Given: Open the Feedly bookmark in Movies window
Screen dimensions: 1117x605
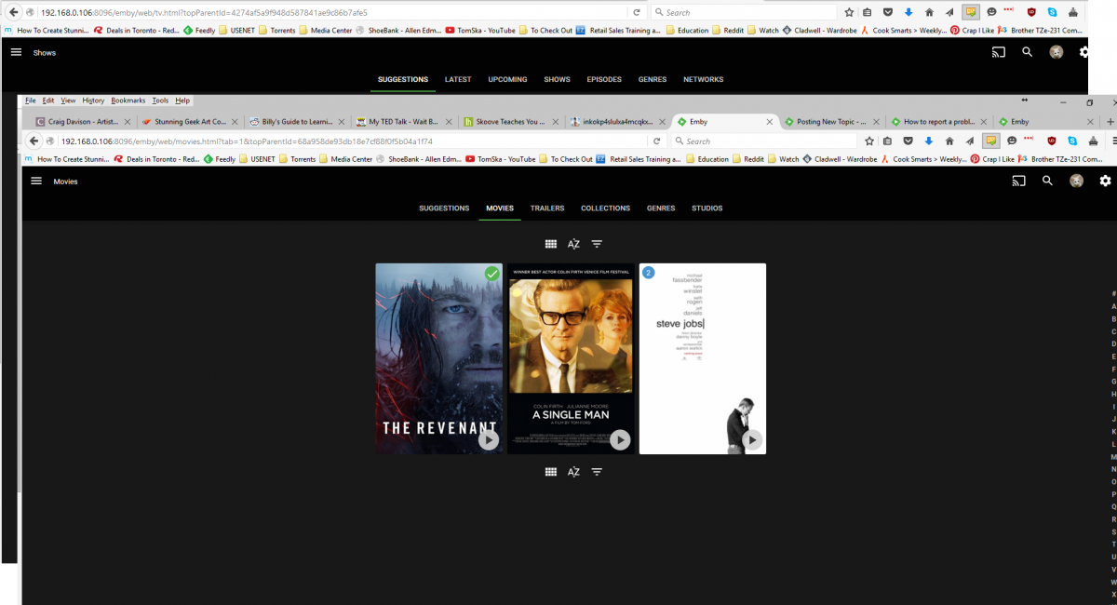Looking at the screenshot, I should (220, 159).
